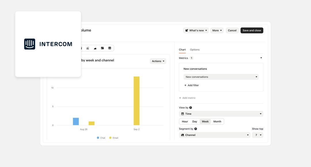The image size is (311, 167).
Task: Open the More menu
Action: (217, 30)
